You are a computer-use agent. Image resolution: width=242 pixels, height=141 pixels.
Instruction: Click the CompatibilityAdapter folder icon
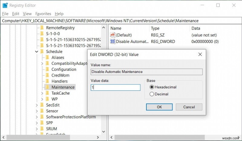(x=47, y=64)
